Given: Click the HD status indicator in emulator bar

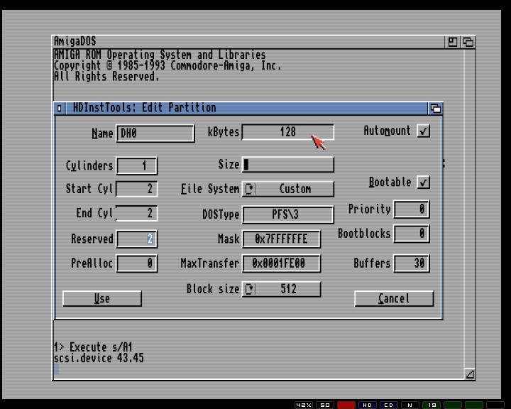Looking at the screenshot, I should coord(368,405).
